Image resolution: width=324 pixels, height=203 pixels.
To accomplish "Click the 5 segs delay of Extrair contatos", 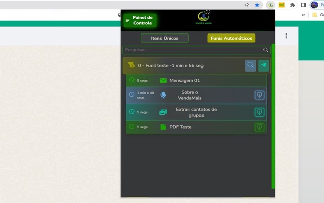I will click(142, 112).
